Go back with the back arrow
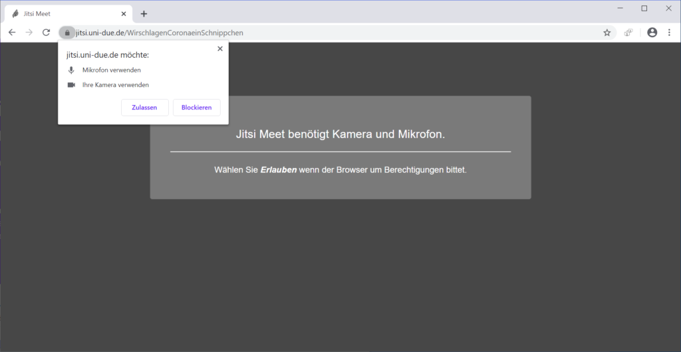681x352 pixels. [12, 33]
